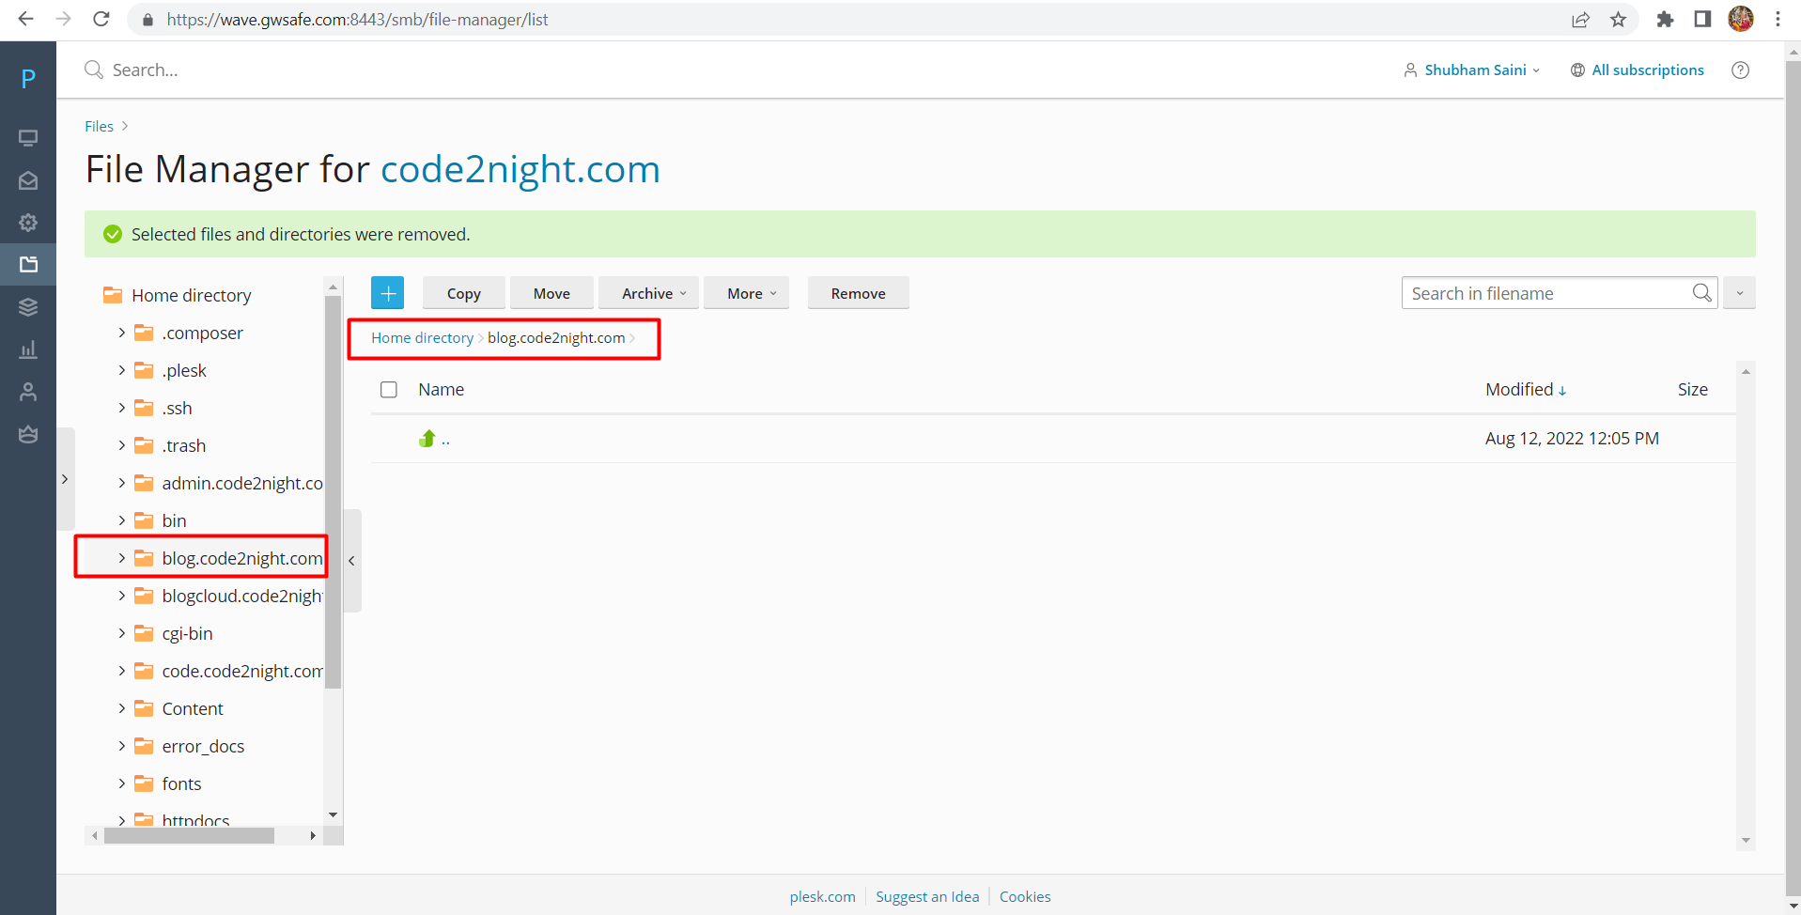Expand the .trash folder
Image resolution: width=1801 pixels, height=915 pixels.
[121, 445]
